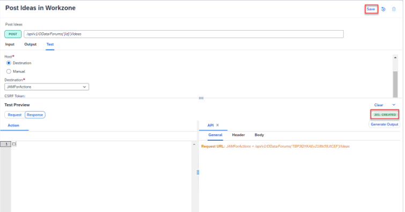Switch to the Output tab
Image resolution: width=405 pixels, height=212 pixels.
coord(30,44)
